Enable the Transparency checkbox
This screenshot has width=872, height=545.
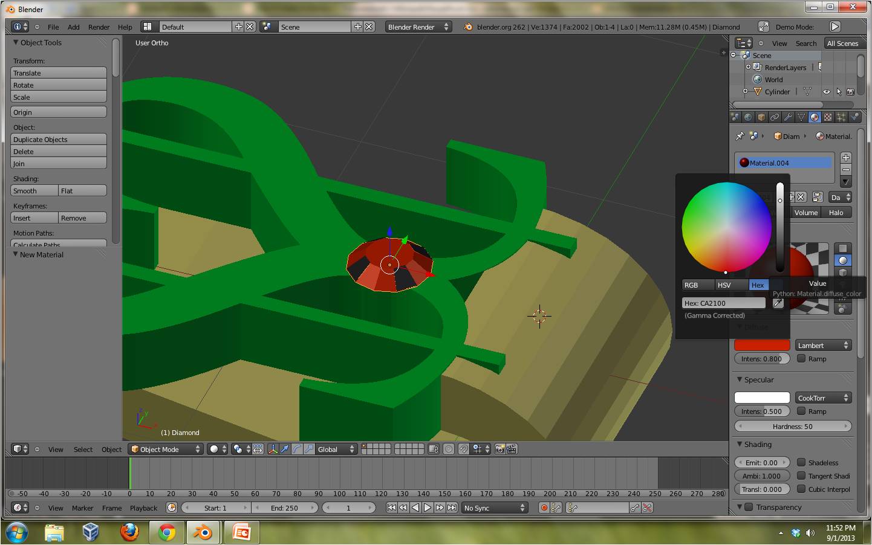pos(749,507)
